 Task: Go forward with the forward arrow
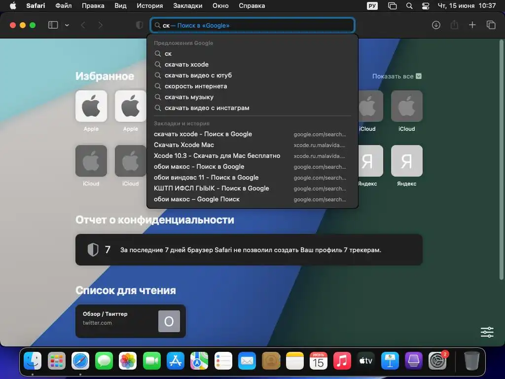click(101, 25)
